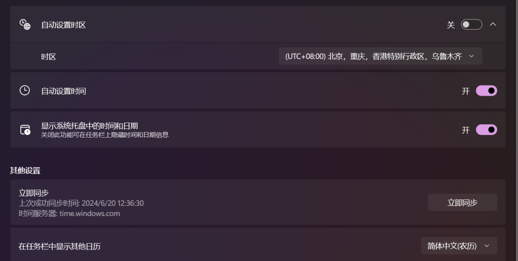Turn on the 自动设置时区 switch
This screenshot has height=261, width=518.
coord(471,24)
